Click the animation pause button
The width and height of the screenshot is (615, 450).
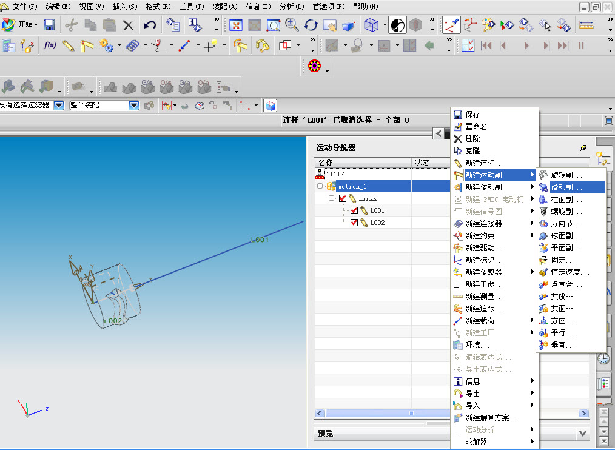[x=581, y=45]
